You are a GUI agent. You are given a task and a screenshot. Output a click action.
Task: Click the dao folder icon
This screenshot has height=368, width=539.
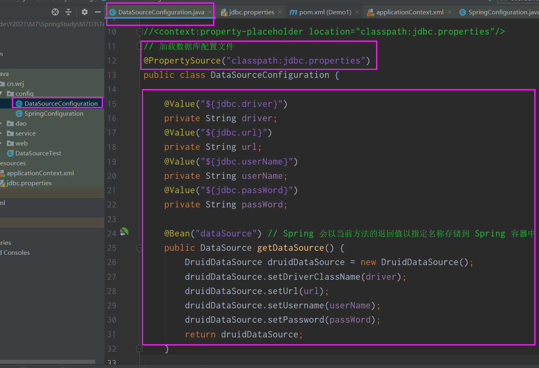click(10, 124)
